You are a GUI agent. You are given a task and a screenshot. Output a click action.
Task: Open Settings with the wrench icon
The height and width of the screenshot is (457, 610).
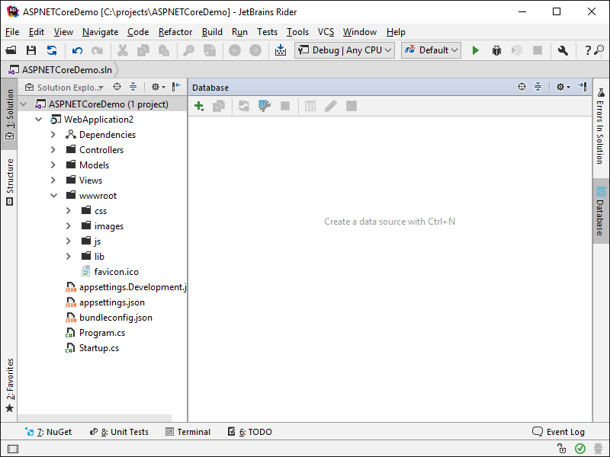[563, 50]
